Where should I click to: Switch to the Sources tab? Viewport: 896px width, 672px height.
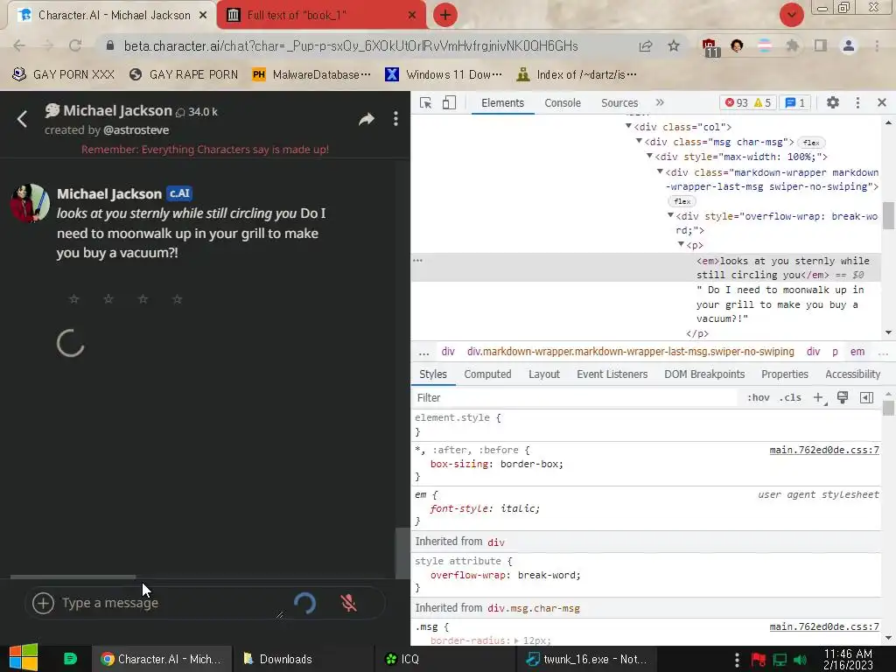[619, 103]
